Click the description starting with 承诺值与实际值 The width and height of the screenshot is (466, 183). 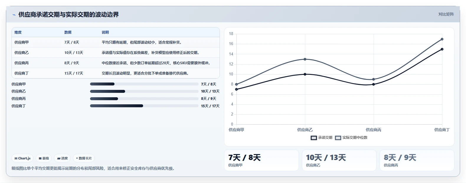point(151,53)
